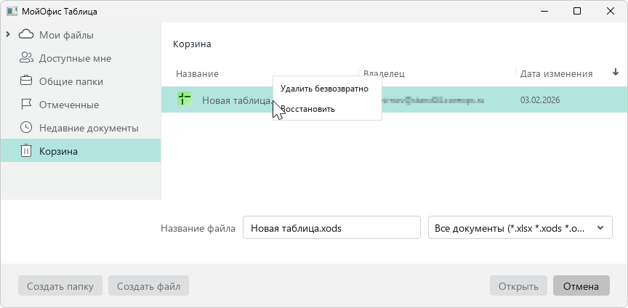Viewport: 628px width, 308px height.
Task: Choose Восстановить from the context menu
Action: [327, 109]
